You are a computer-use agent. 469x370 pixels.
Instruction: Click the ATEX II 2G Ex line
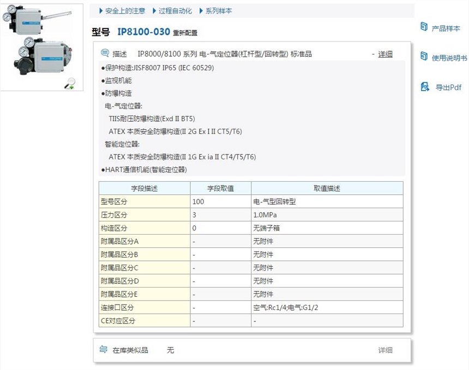(175, 132)
